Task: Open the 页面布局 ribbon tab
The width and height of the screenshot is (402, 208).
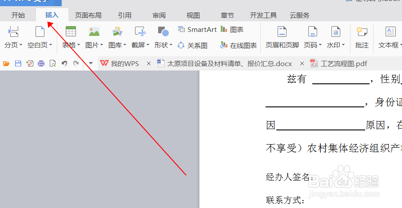Action: click(x=88, y=16)
